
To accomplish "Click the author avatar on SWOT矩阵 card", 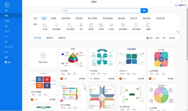I will 91,79.
